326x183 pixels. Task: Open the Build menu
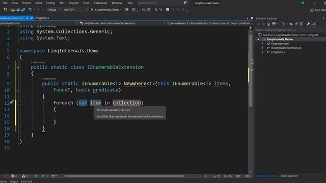pyautogui.click(x=39, y=3)
